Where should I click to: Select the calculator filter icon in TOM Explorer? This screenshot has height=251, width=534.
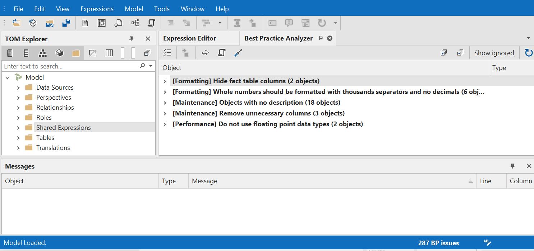pos(9,53)
